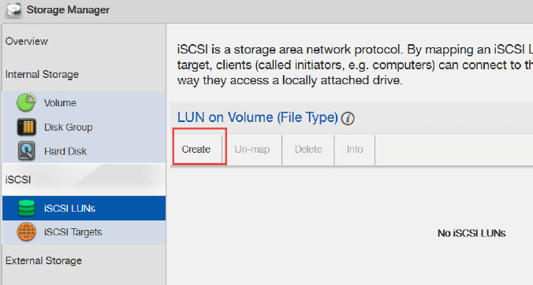Select the Disk Group drive icon

click(x=27, y=127)
